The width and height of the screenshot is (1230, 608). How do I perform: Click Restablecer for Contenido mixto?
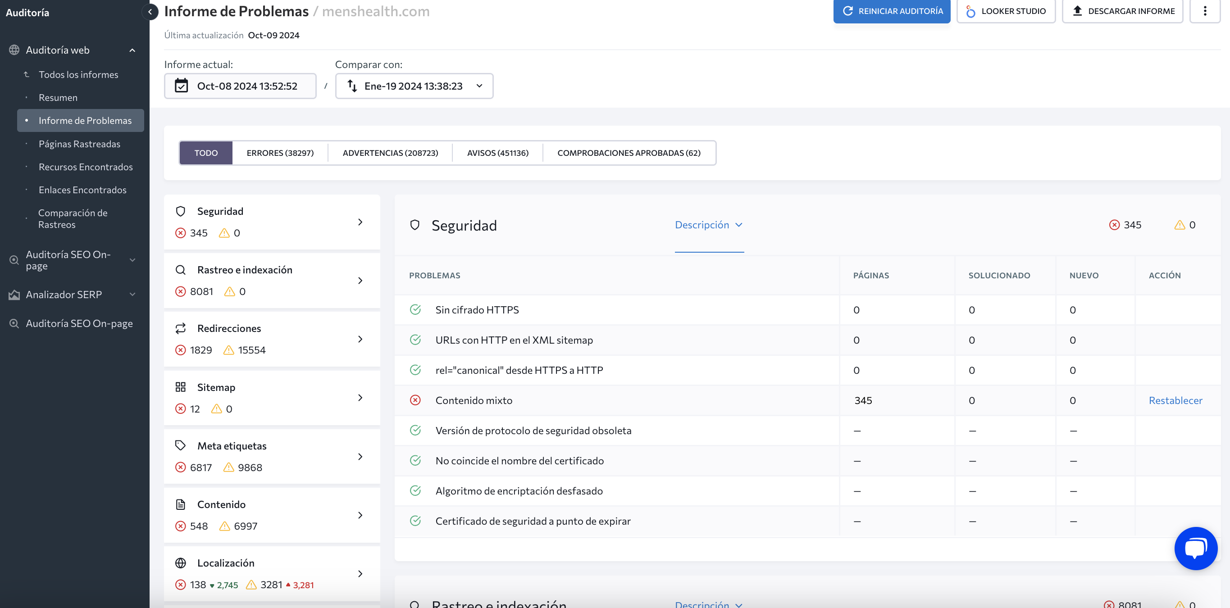(1175, 400)
